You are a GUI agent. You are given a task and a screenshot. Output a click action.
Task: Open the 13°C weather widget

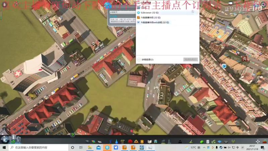pos(193,147)
